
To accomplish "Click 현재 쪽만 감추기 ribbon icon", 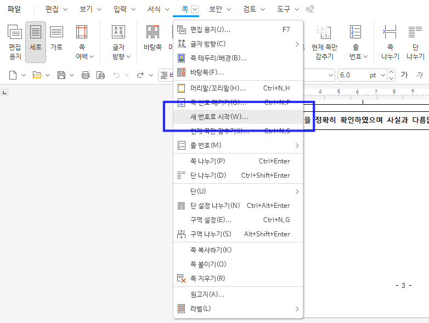I will (324, 42).
